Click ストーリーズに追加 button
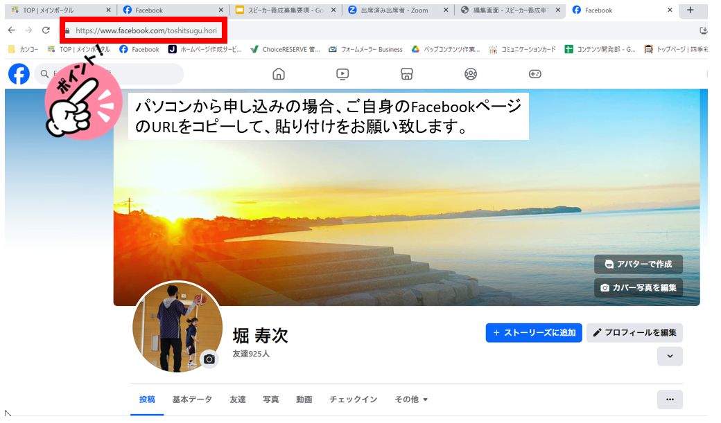This screenshot has width=721, height=423. tap(534, 332)
